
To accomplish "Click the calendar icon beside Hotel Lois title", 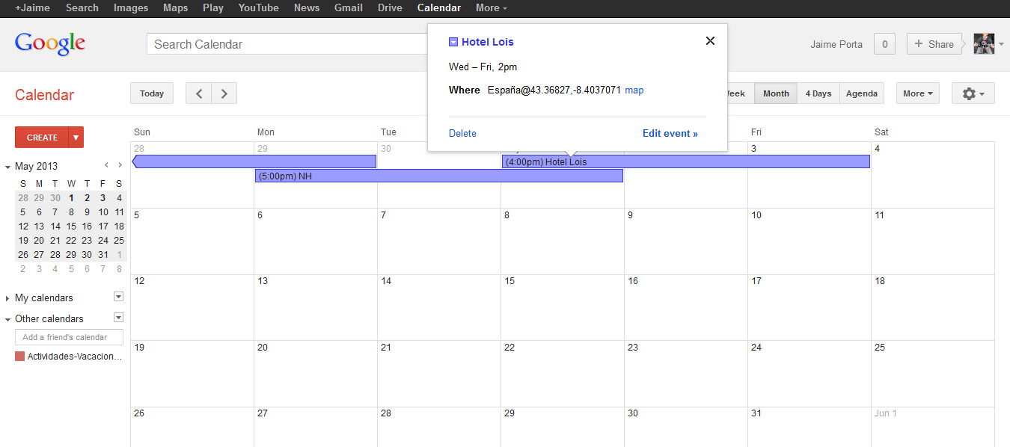I will (x=453, y=42).
